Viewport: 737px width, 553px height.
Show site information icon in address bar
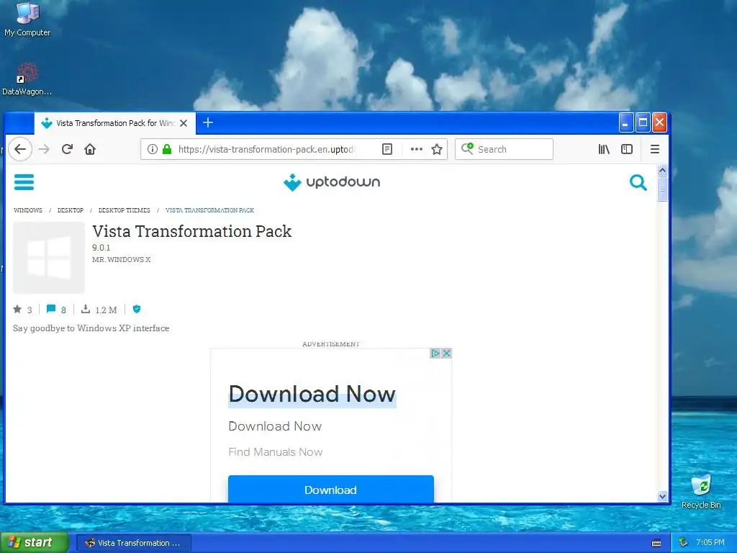[x=153, y=150]
